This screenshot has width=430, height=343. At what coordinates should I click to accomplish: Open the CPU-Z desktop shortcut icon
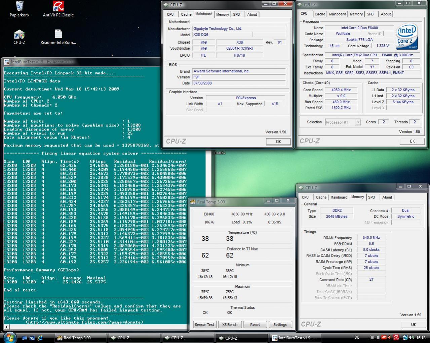point(19,37)
